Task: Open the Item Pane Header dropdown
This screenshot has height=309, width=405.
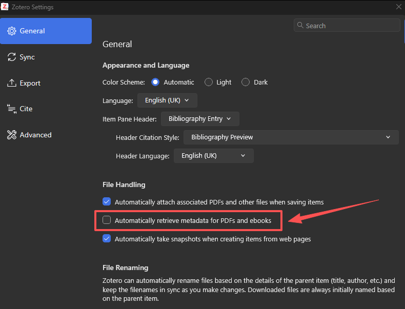Action: [200, 119]
